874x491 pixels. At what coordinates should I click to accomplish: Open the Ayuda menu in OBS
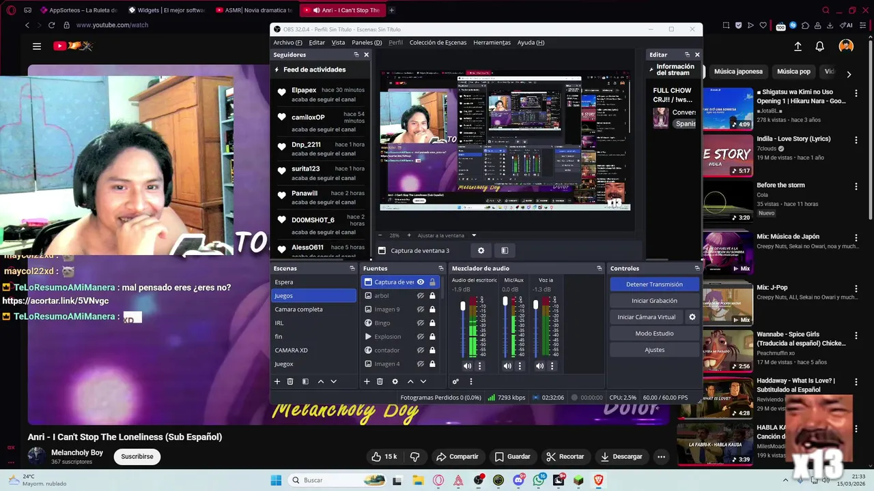[x=531, y=42]
